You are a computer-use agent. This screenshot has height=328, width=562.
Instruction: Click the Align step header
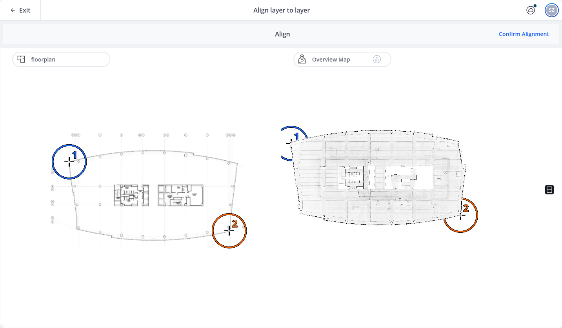(282, 34)
